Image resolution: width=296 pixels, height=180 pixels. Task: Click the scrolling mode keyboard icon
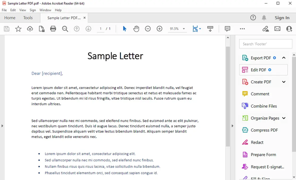tap(210, 29)
